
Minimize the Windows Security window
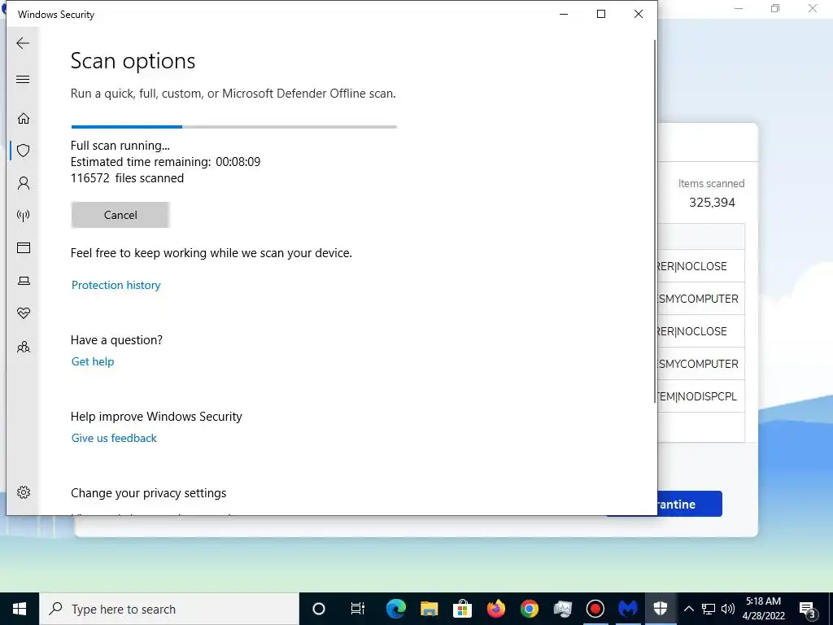point(564,14)
